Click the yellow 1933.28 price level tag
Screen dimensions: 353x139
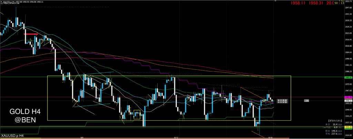click(347, 127)
